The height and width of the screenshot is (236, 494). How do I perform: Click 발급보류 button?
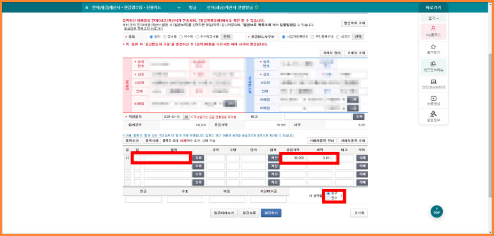click(249, 213)
